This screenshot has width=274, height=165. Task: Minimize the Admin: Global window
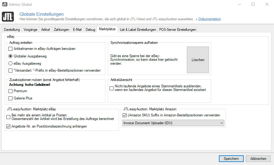(239, 4)
